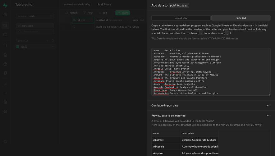This screenshot has width=275, height=156.
Task: Open API docs document icon
Action: (5, 102)
